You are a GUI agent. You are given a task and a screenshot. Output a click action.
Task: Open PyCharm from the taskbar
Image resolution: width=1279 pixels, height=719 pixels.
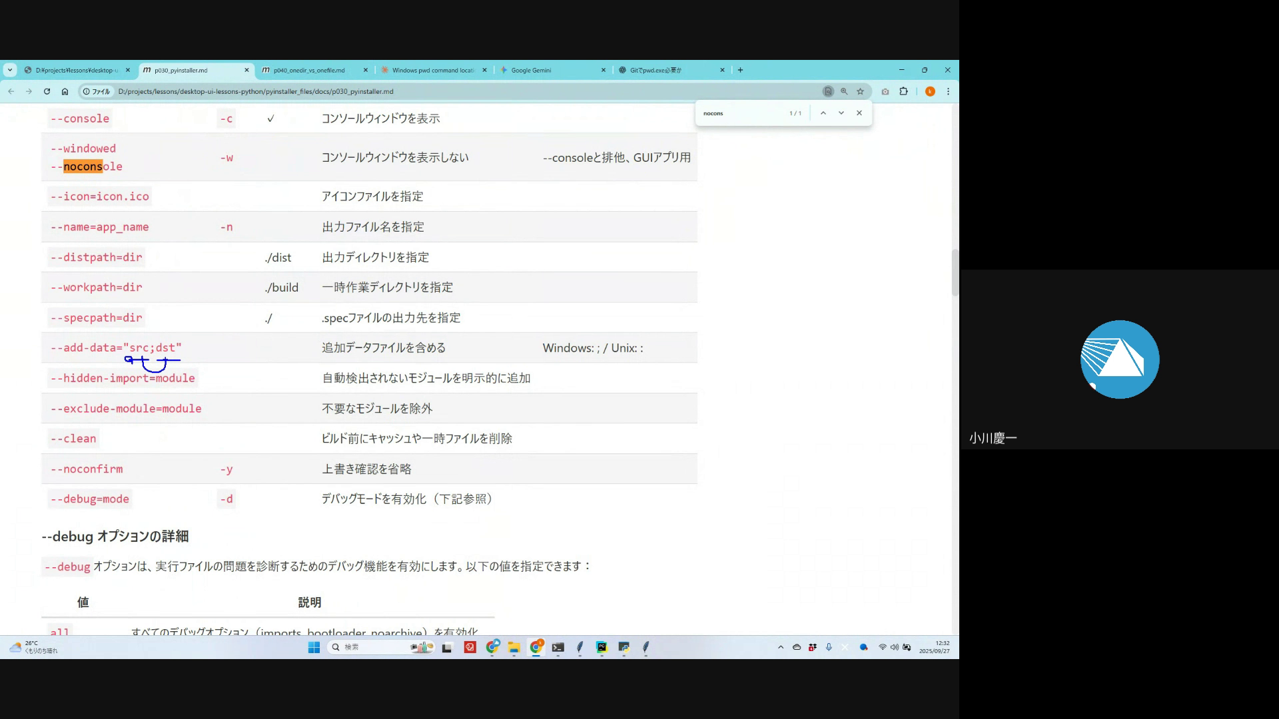[x=602, y=647]
